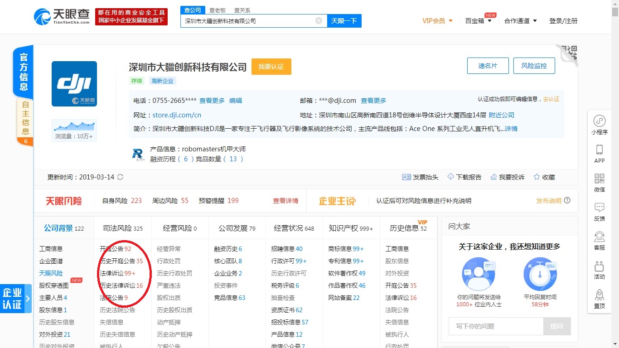The image size is (619, 348).
Task: Click the 活动 gift sidebar icon
Action: [x=600, y=270]
